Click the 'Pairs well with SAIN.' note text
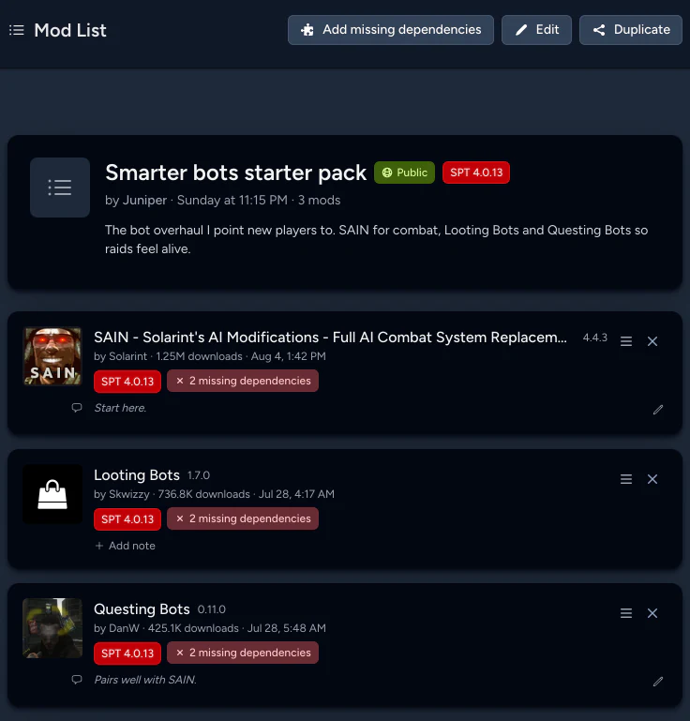 145,680
